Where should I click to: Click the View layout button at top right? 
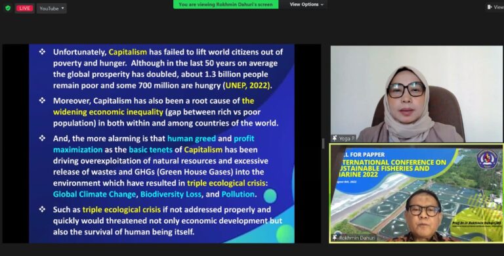(495, 7)
